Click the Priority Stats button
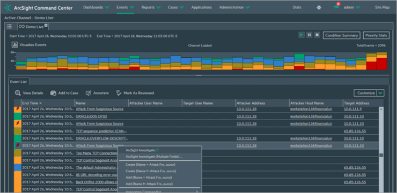Image resolution: width=397 pixels, height=193 pixels. (x=376, y=35)
